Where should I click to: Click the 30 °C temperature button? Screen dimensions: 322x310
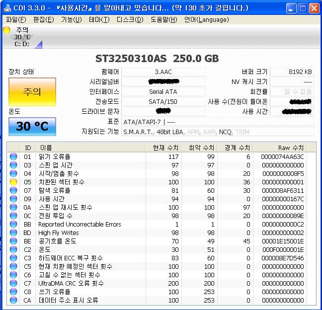pos(32,127)
